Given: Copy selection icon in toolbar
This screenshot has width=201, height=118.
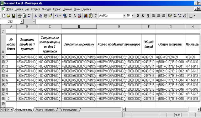Looking at the screenshot, I should [x=40, y=16].
